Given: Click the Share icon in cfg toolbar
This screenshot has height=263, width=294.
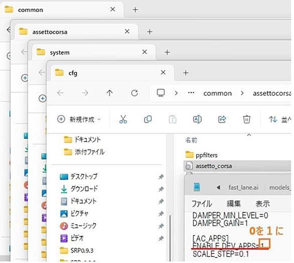Looking at the screenshot, I should (x=222, y=119).
